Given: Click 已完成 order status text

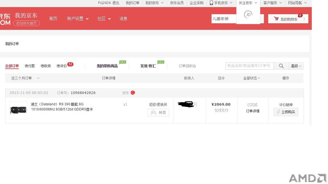Looking at the screenshot, I should 253,105.
